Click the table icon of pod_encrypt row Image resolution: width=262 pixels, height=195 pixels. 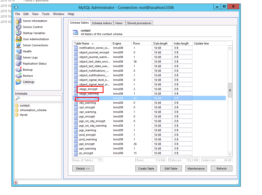coord(76,135)
